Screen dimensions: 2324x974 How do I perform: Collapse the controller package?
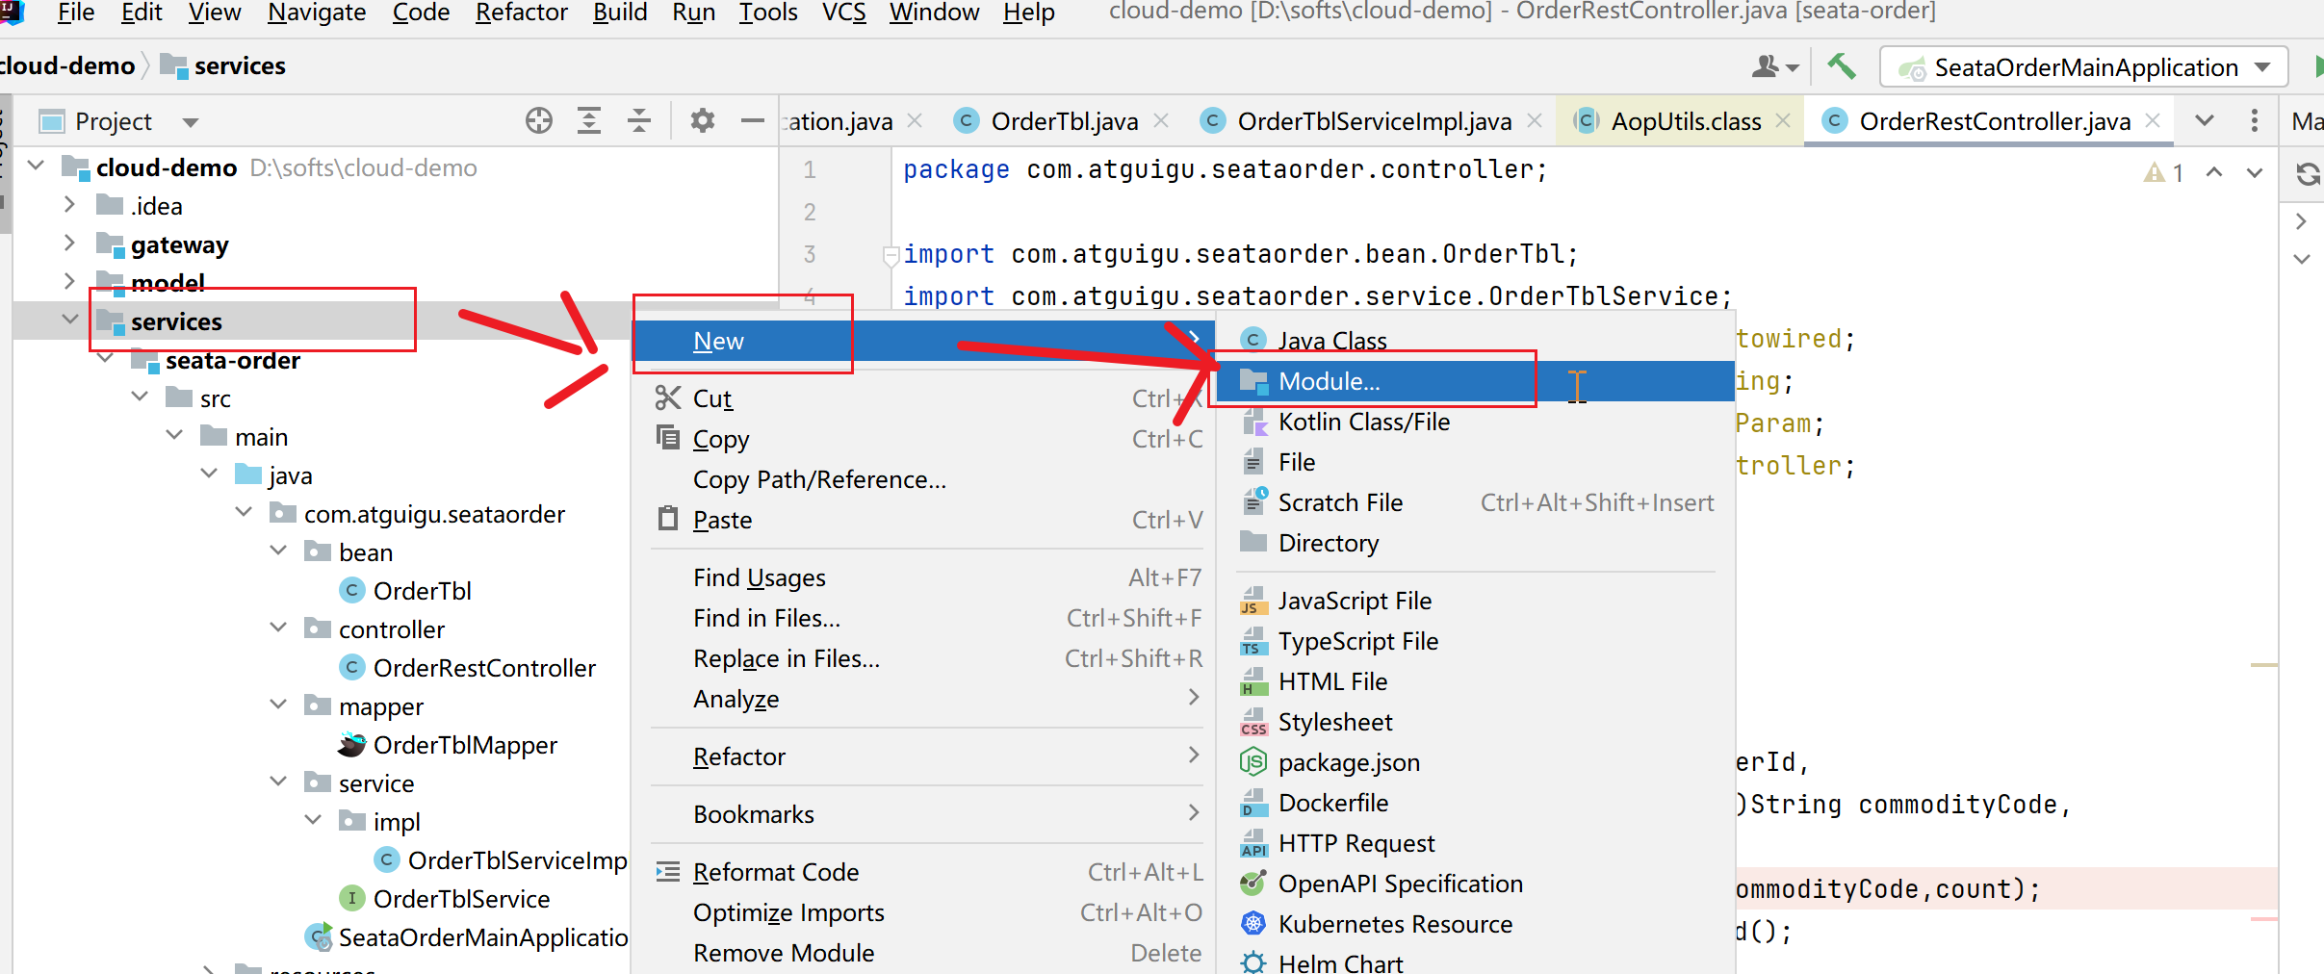(x=278, y=628)
